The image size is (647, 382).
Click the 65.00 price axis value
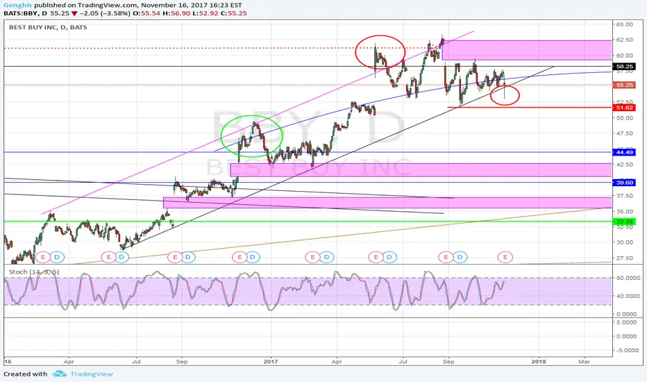pos(625,24)
